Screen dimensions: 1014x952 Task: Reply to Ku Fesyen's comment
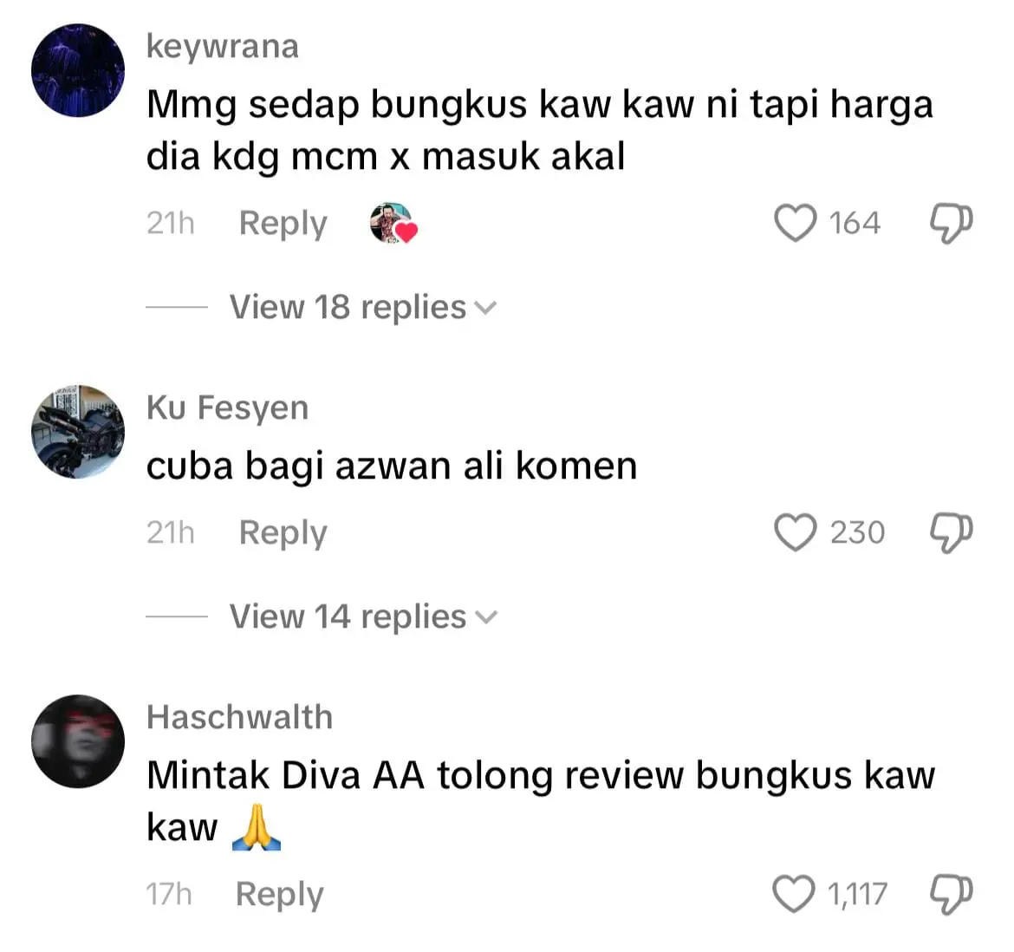283,533
